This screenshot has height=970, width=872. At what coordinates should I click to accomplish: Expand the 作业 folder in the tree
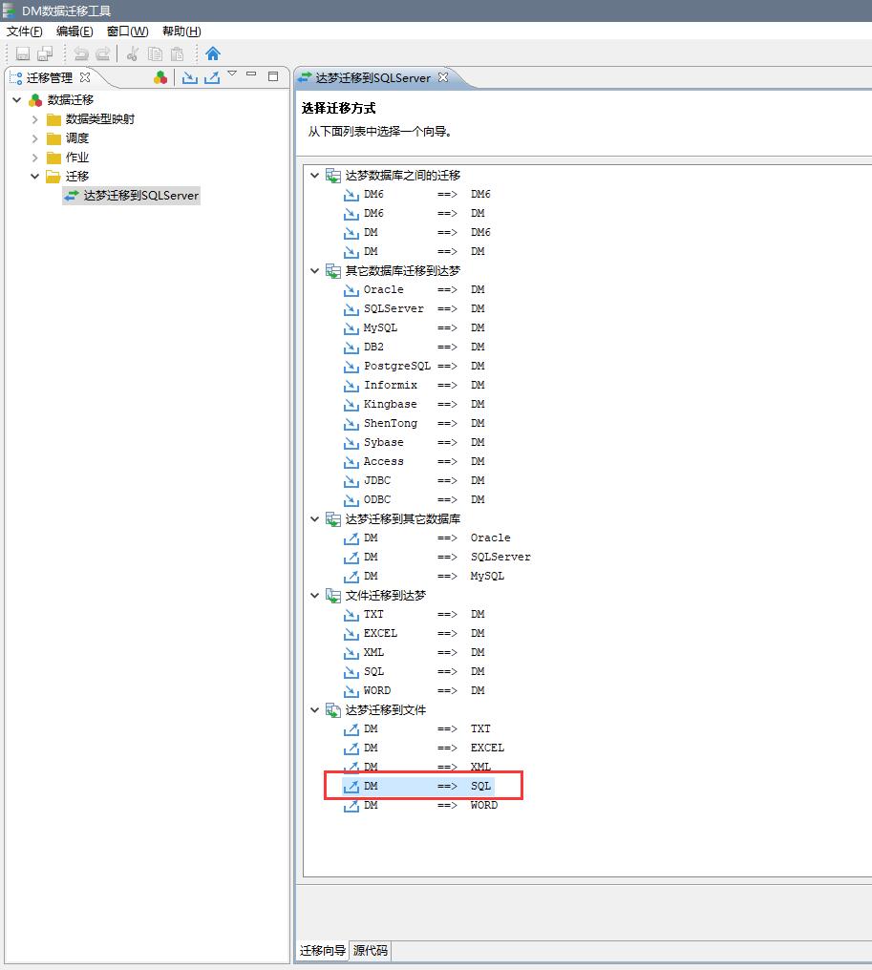(x=35, y=158)
